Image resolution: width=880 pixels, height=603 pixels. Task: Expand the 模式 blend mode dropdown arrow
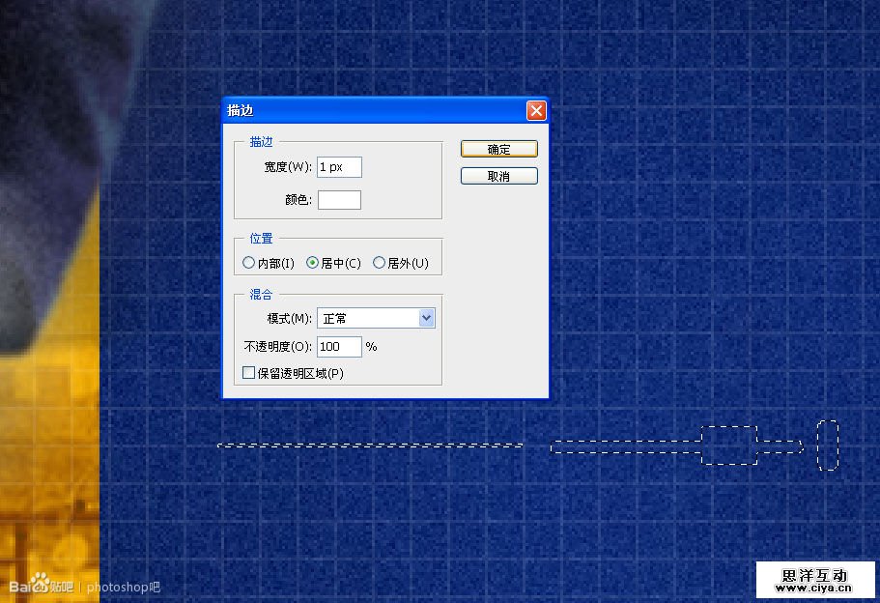pos(427,318)
